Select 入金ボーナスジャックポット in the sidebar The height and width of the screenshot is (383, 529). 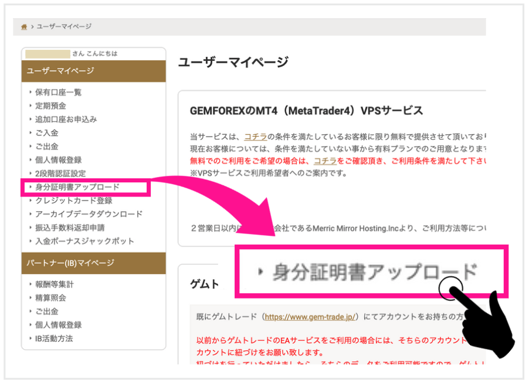point(84,241)
